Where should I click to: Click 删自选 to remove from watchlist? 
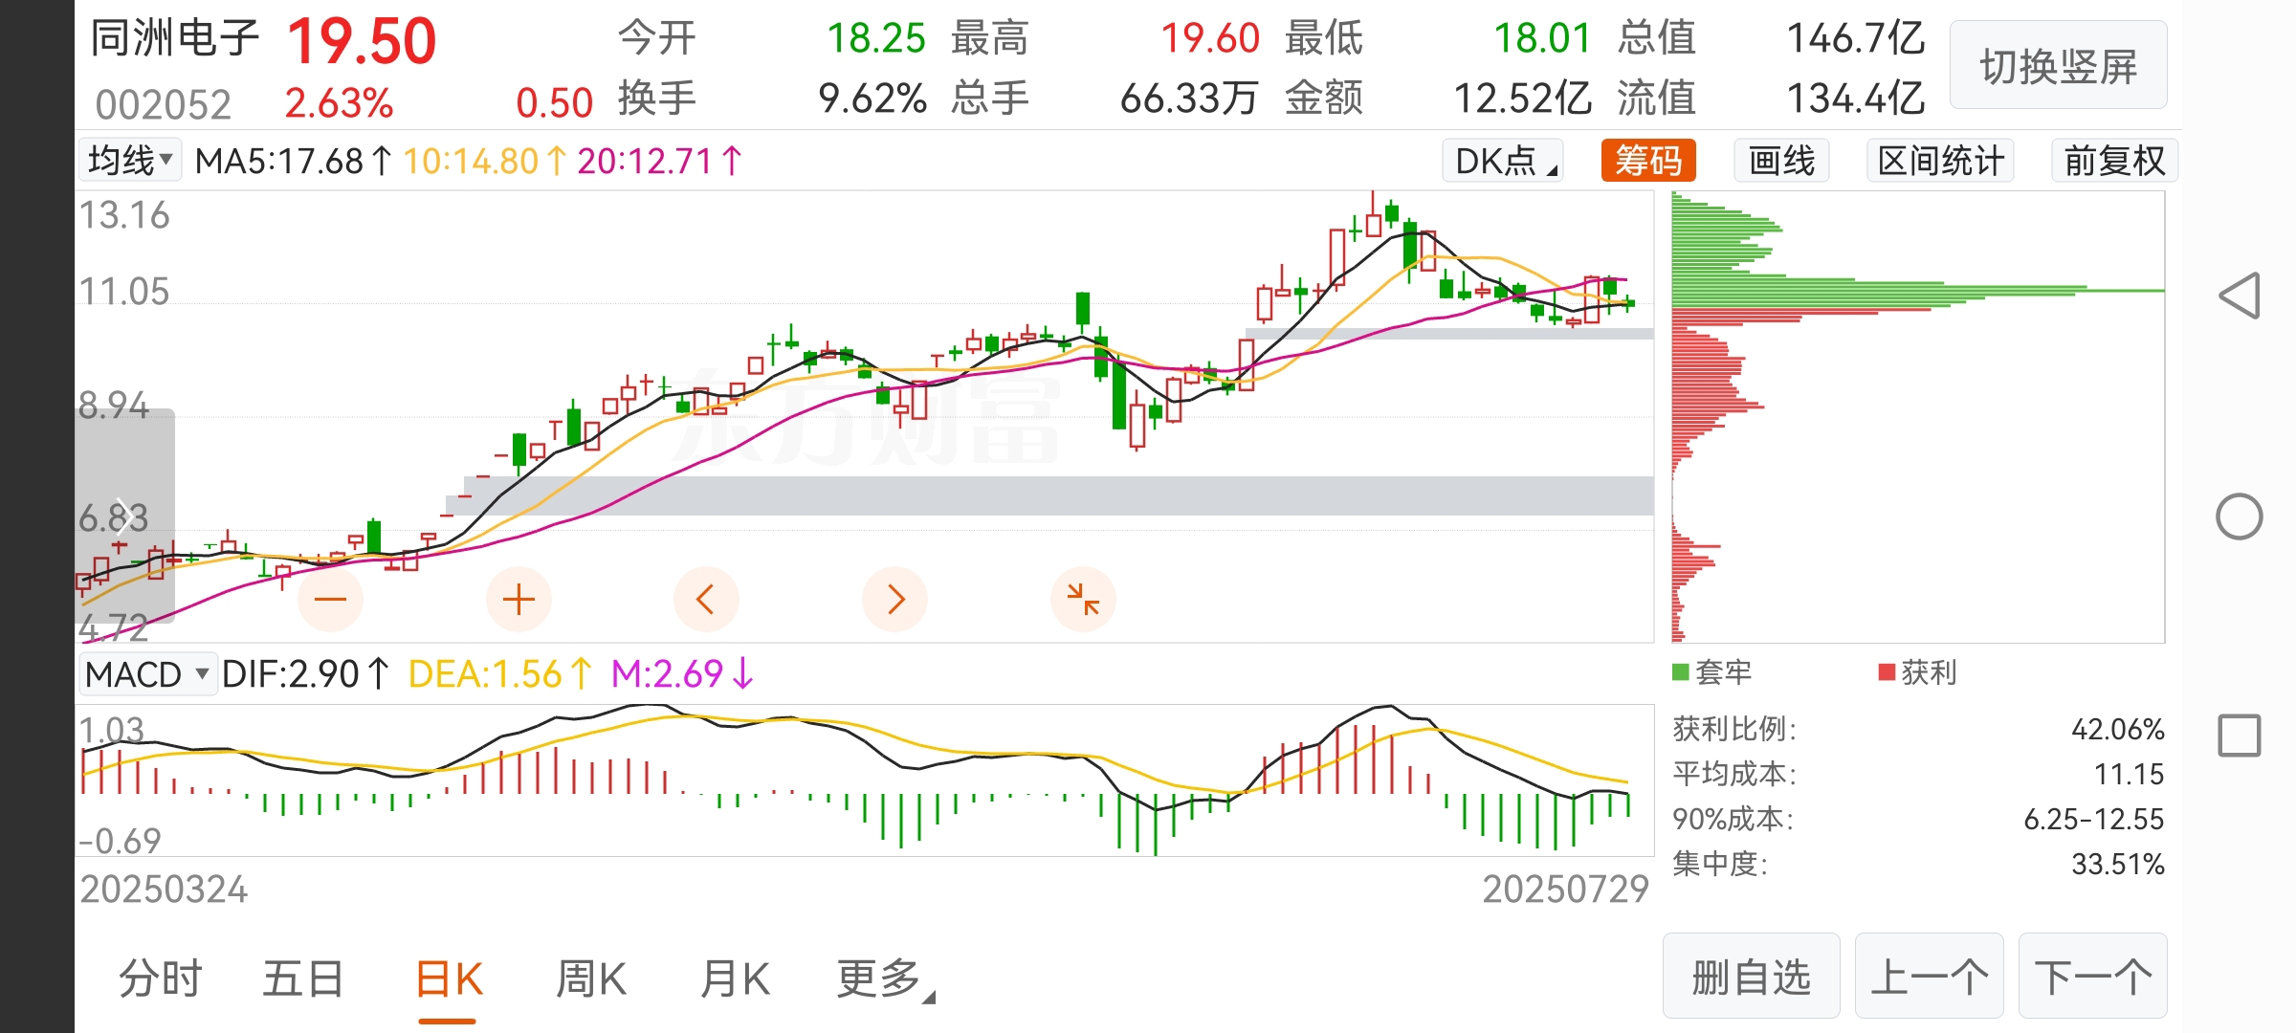click(x=1751, y=977)
